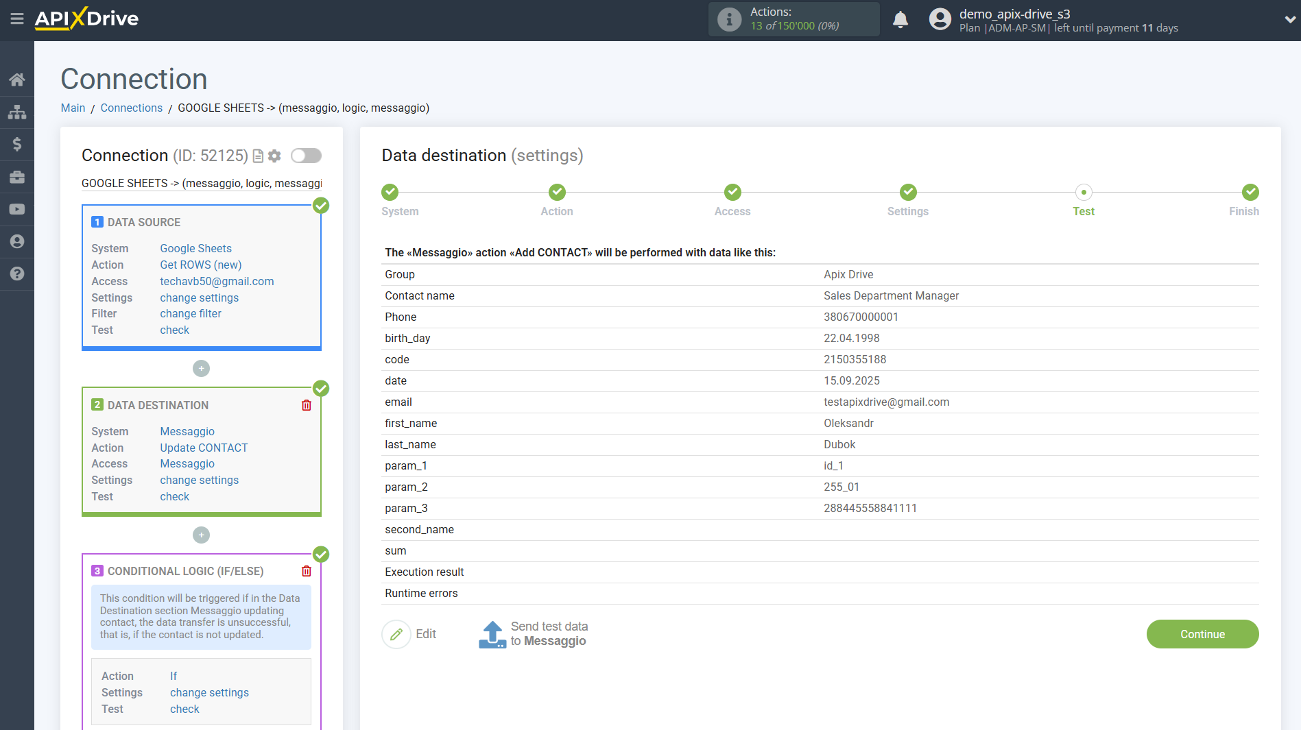Open Get ROWS (new) action link
The height and width of the screenshot is (730, 1301).
point(201,265)
